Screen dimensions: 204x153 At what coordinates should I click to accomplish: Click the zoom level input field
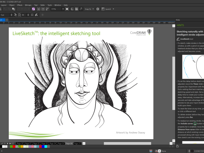[x=56, y=9]
